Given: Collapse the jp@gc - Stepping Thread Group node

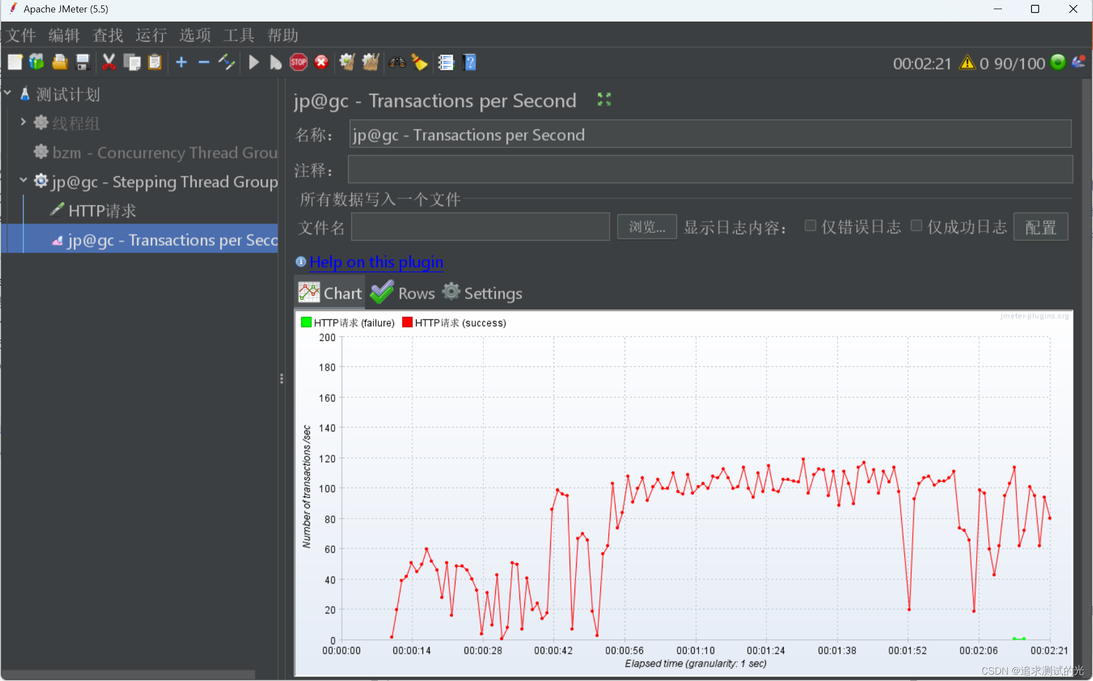Looking at the screenshot, I should (23, 180).
